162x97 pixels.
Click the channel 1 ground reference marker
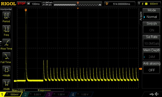click(x=15, y=81)
